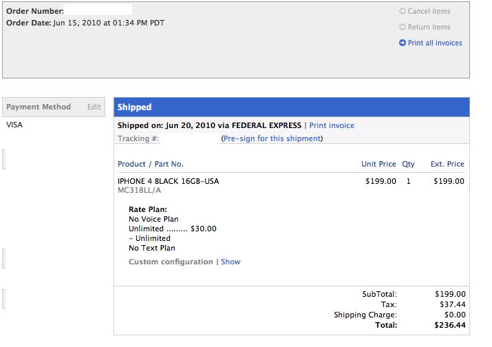This screenshot has width=492, height=347.
Task: Click the greyed Cancel items text
Action: (429, 11)
